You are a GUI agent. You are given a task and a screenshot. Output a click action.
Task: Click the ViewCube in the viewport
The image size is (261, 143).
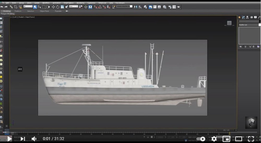pos(229,23)
